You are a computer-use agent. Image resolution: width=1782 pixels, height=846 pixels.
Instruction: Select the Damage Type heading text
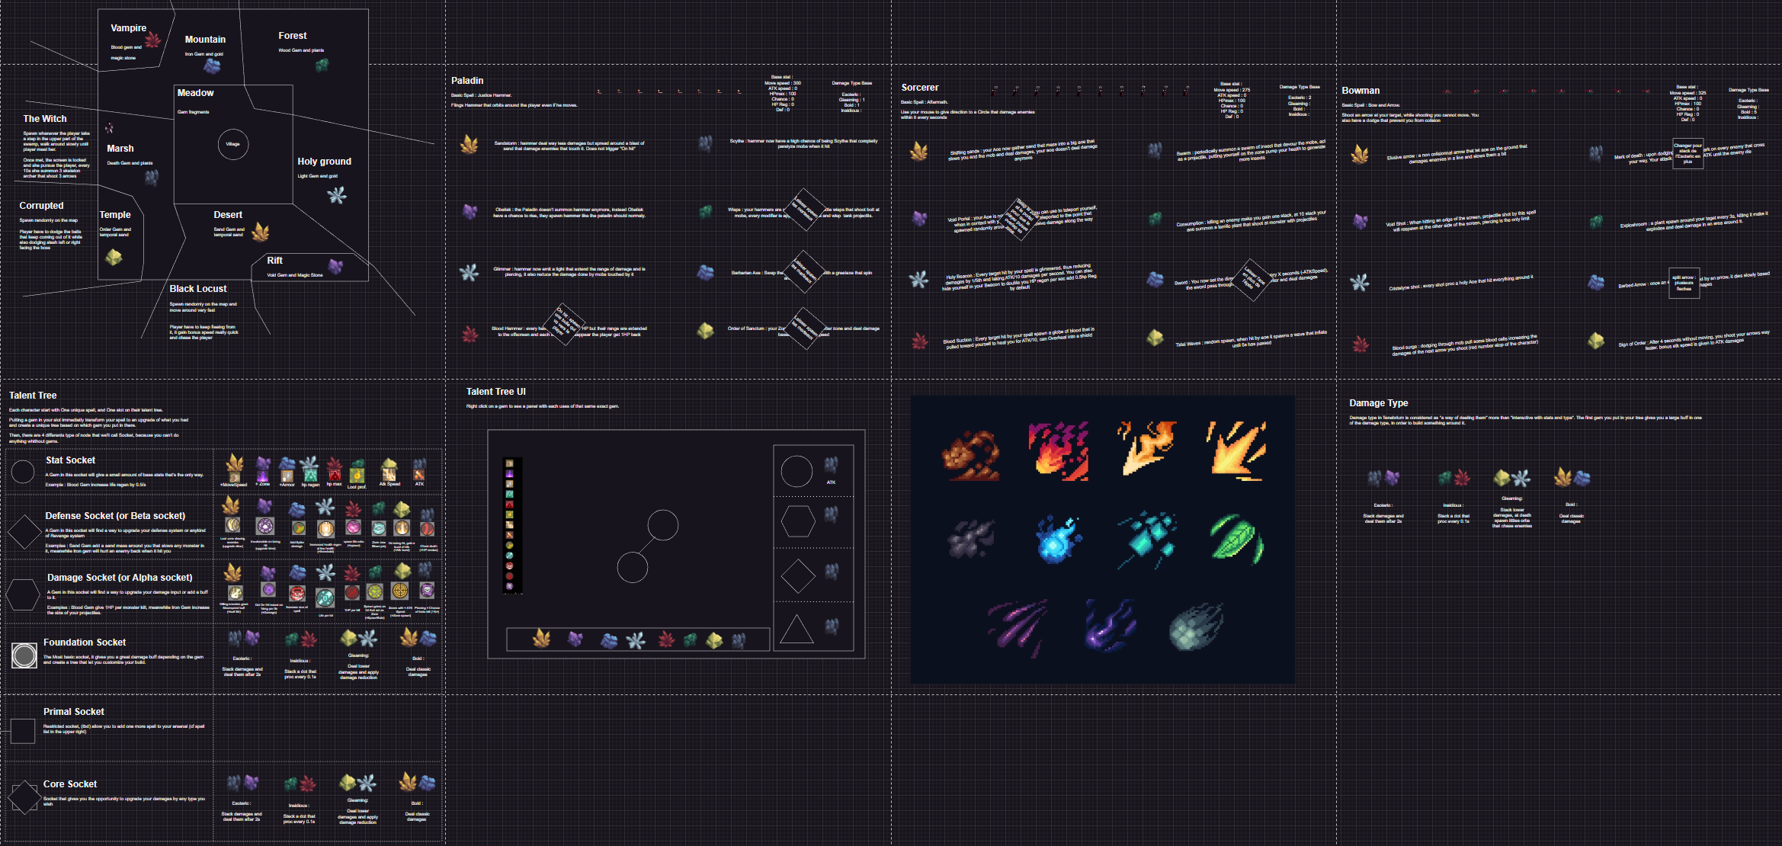coord(1378,403)
